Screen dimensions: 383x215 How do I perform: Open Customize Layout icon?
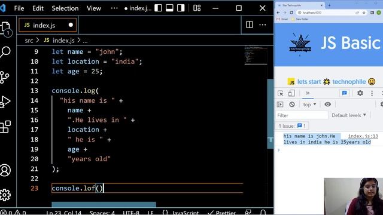[197, 8]
